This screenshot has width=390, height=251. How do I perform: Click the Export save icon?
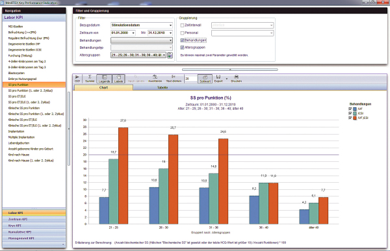[x=218, y=79]
